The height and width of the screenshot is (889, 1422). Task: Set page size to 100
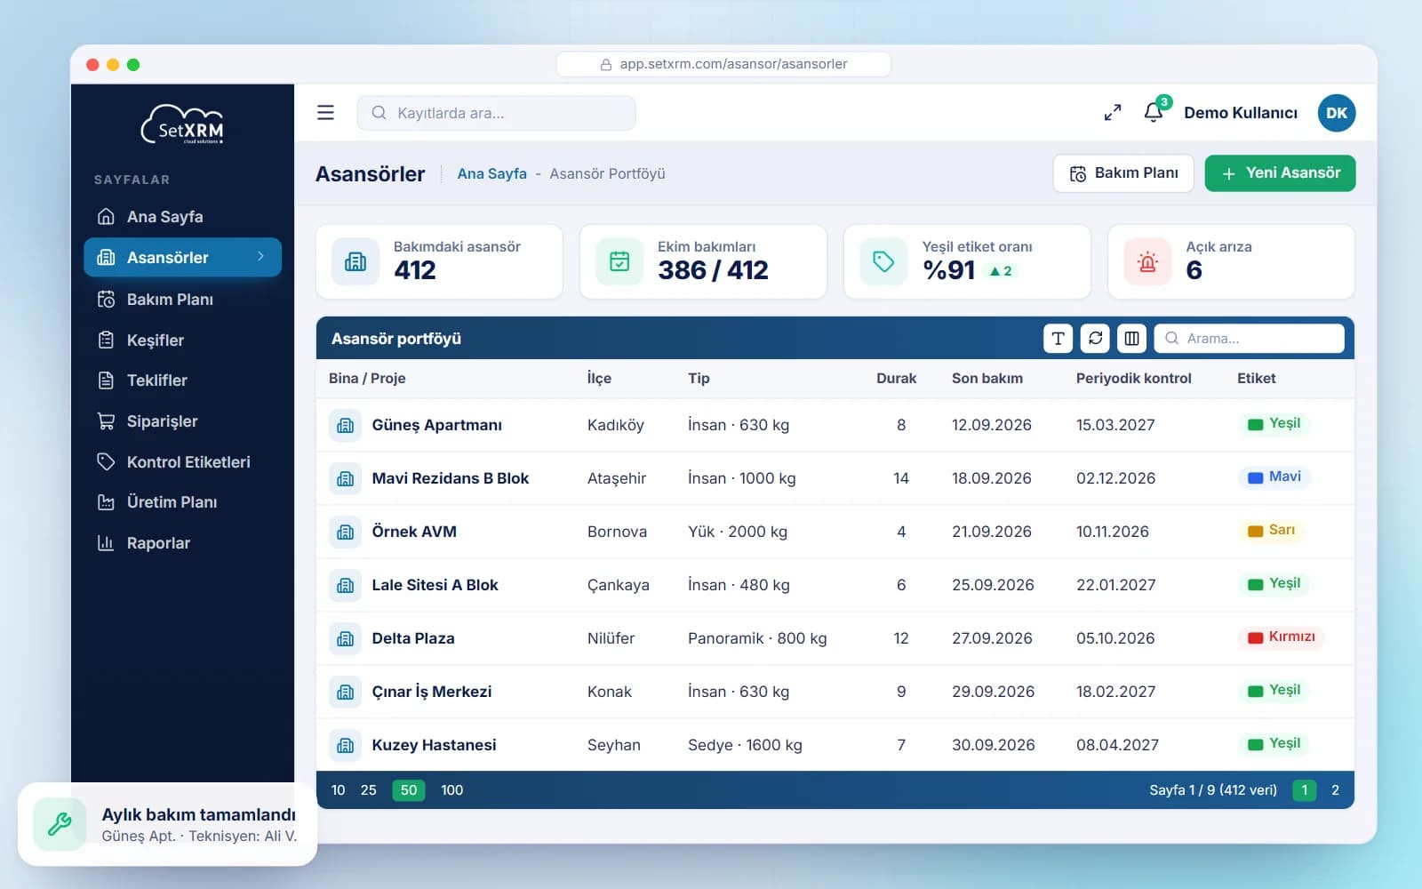point(451,790)
